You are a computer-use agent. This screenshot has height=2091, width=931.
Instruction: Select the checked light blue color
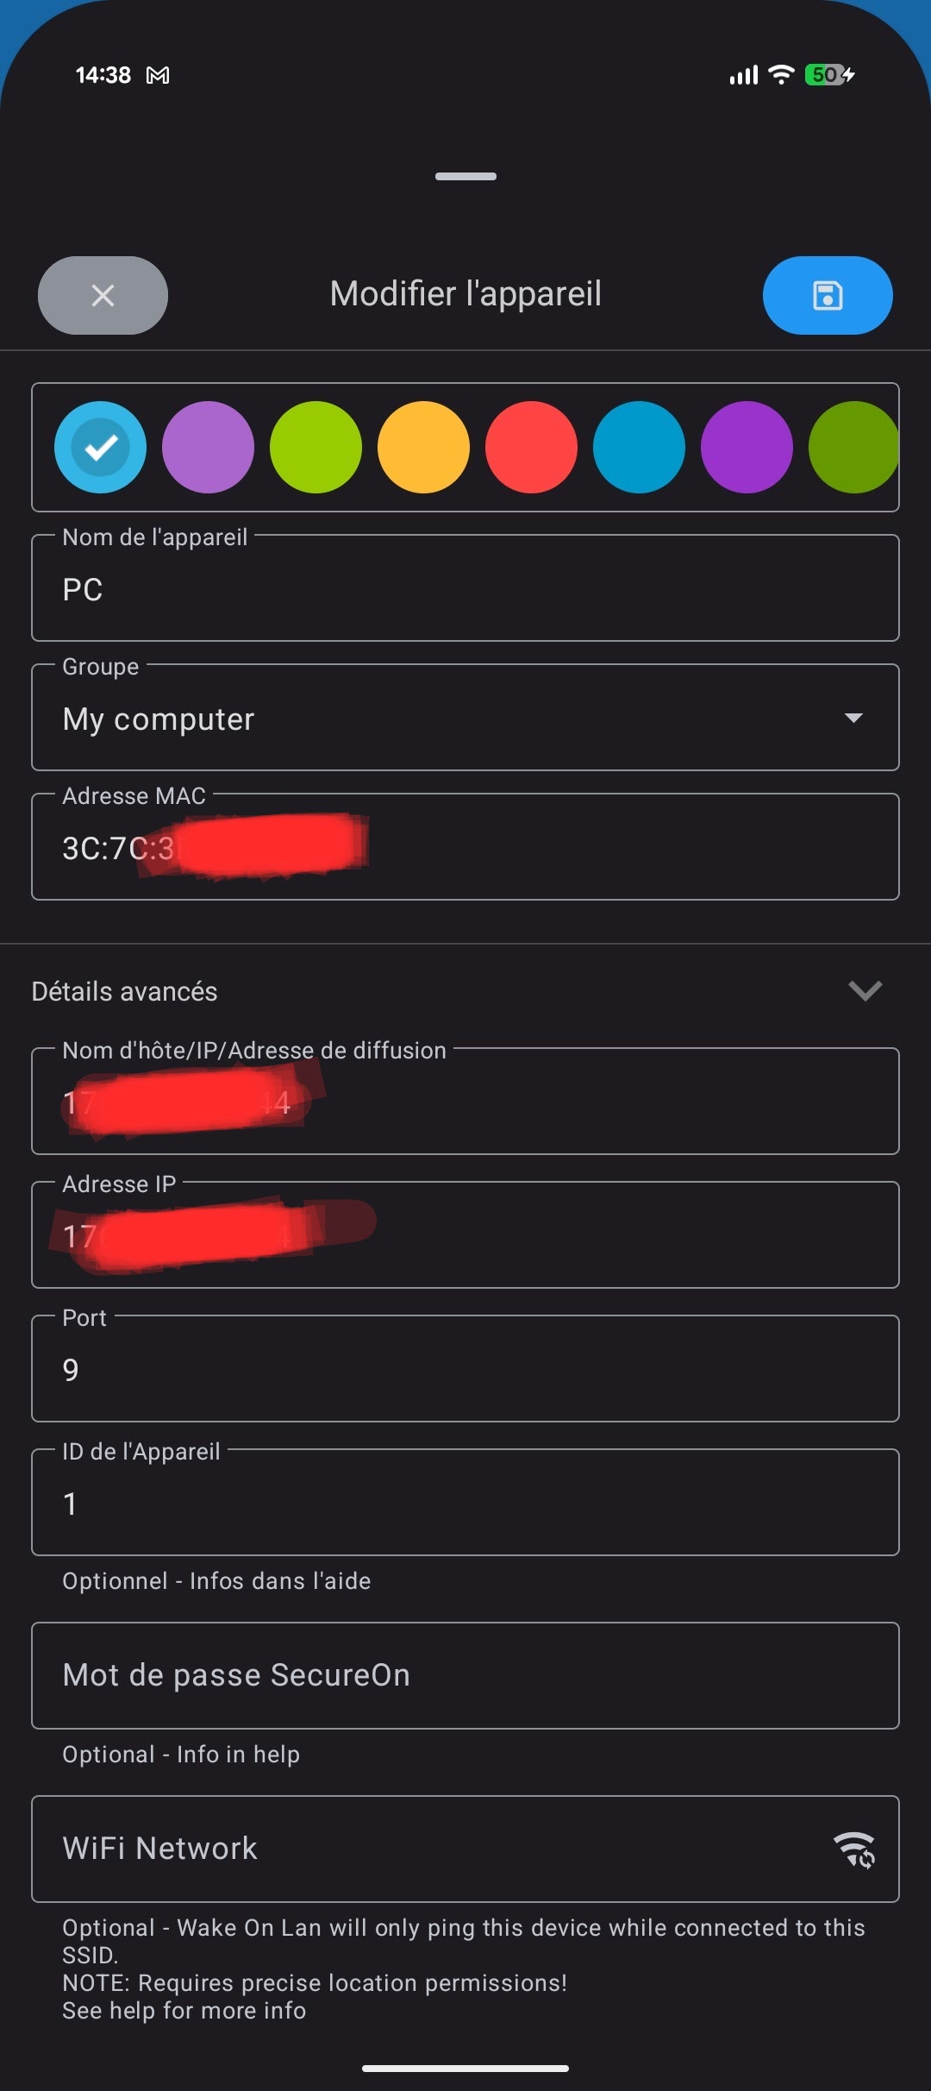click(100, 447)
